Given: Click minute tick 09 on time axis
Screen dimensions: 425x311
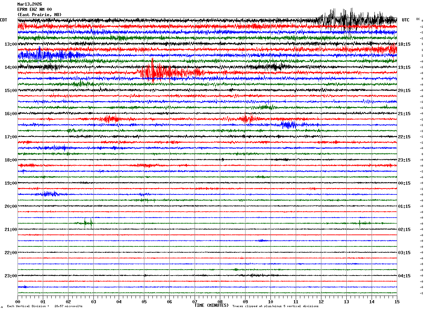Looking at the screenshot, I should click(x=245, y=302).
